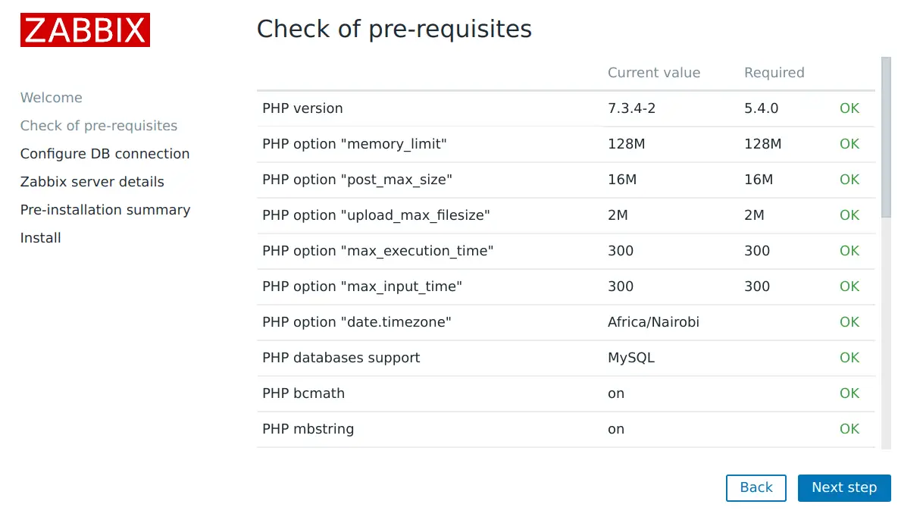The height and width of the screenshot is (520, 923).
Task: Open Zabbix server details step
Action: (x=92, y=182)
